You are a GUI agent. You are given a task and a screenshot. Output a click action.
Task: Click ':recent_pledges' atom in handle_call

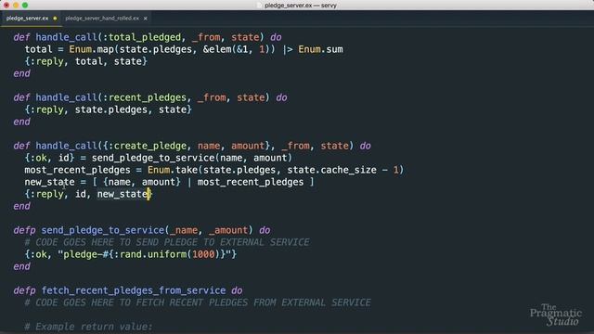tap(145, 97)
